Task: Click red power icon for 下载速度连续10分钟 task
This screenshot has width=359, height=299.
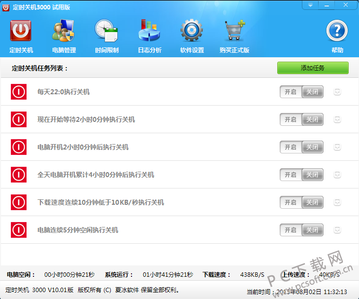Action: [x=19, y=202]
